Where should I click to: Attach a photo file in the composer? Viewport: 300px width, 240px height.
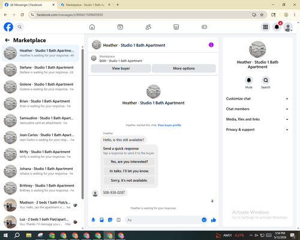click(101, 220)
